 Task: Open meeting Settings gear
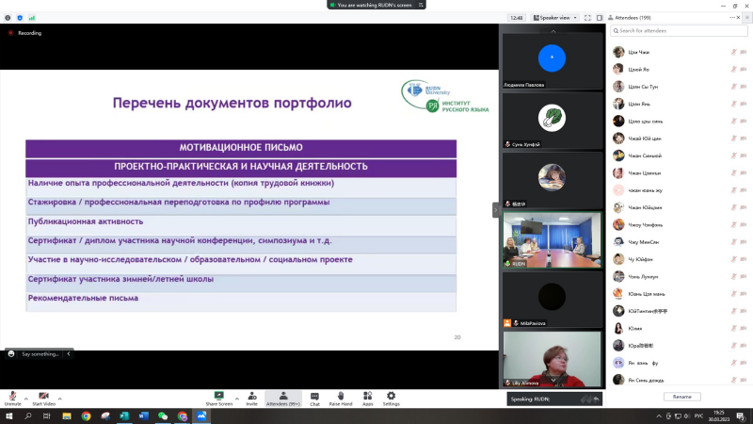pyautogui.click(x=391, y=397)
